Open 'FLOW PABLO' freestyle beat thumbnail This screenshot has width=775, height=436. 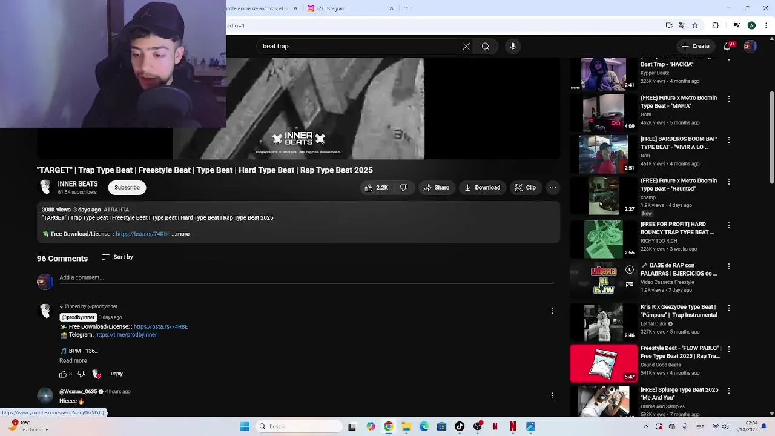click(604, 363)
